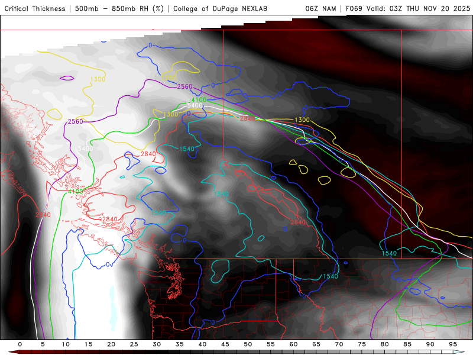The height and width of the screenshot is (355, 473).
Task: Click the "500mb – 850mb RH (%)" header label
Action: pos(119,8)
